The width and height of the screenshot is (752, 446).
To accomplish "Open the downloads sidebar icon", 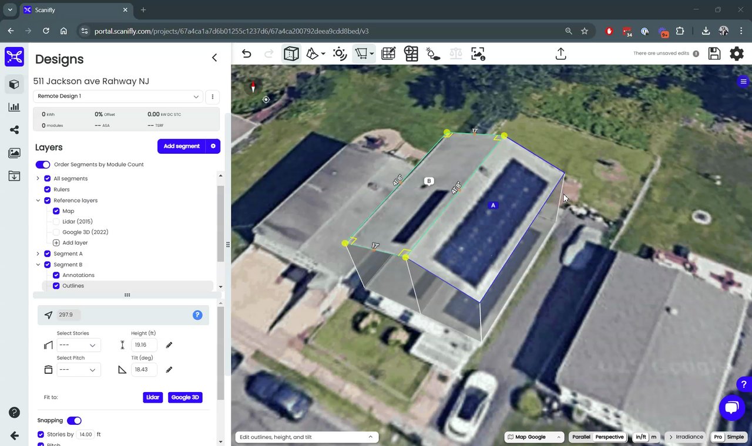I will pyautogui.click(x=14, y=175).
